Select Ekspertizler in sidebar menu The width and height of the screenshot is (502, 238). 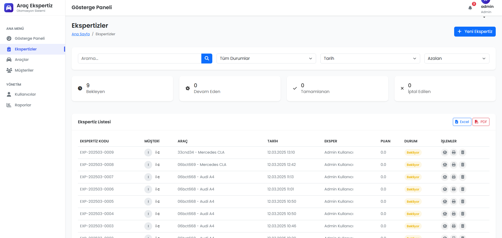click(32, 49)
